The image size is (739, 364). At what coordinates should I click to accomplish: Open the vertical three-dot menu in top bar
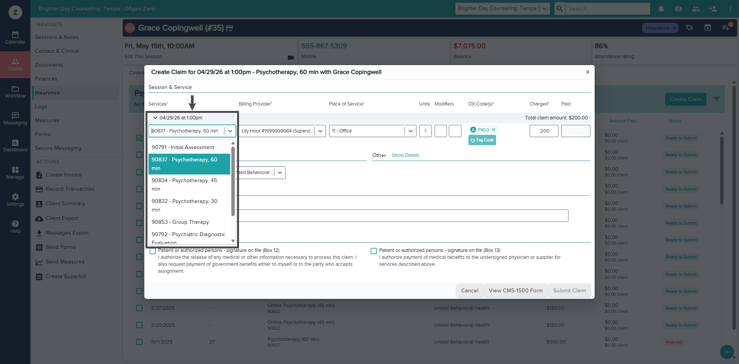pyautogui.click(x=730, y=8)
